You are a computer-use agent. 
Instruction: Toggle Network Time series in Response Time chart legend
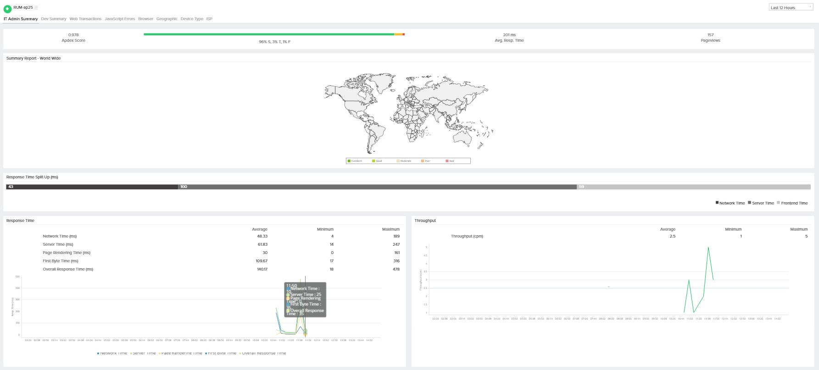(x=112, y=353)
